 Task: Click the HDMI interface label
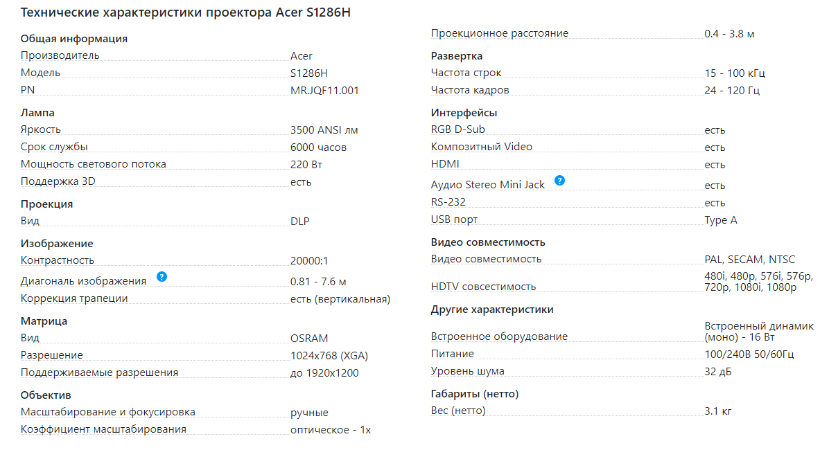(x=445, y=164)
